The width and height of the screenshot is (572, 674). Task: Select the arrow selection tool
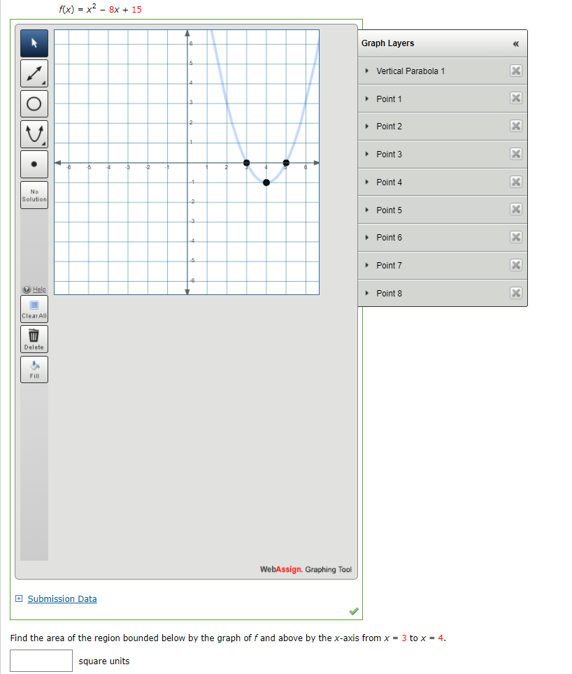coord(34,43)
